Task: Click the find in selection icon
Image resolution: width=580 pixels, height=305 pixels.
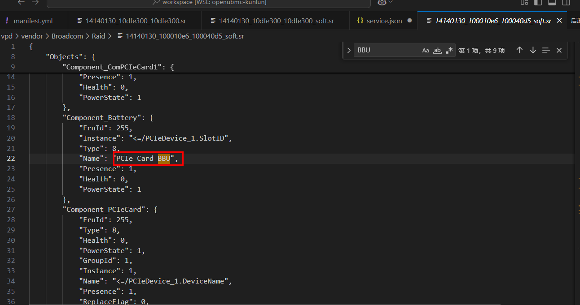Action: coord(546,50)
